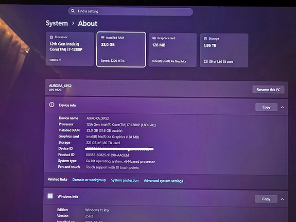This screenshot has width=296, height=222.
Task: Click the Storage drive icon
Action: point(205,39)
